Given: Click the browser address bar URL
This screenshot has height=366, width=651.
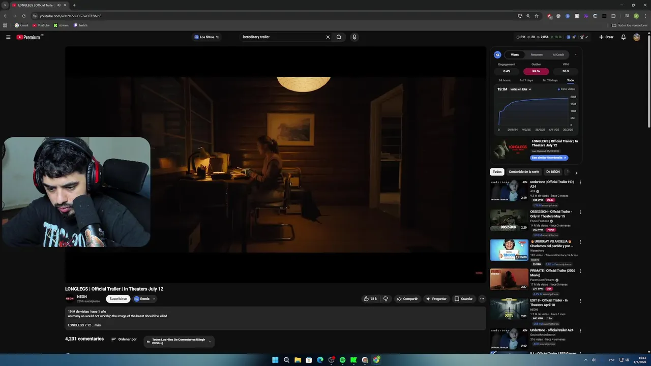Looking at the screenshot, I should [70, 16].
